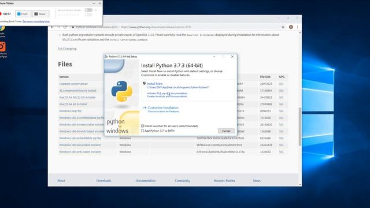Click the Customize installation arrow icon

click(x=145, y=108)
